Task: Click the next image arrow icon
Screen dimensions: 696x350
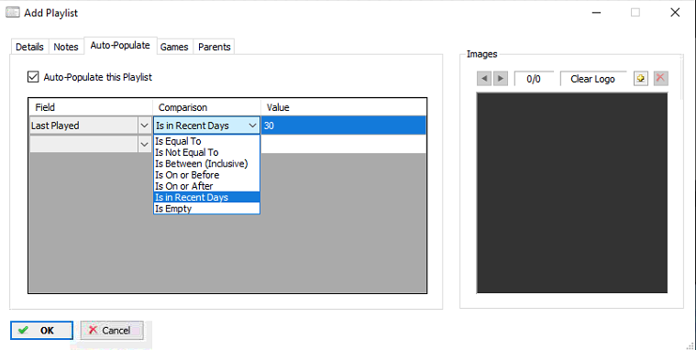Action: coord(501,79)
